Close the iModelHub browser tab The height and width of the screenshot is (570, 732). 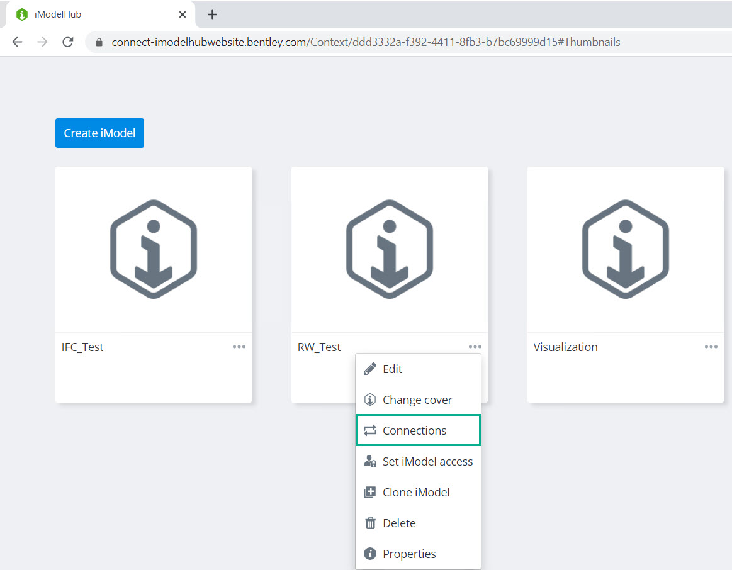point(183,14)
